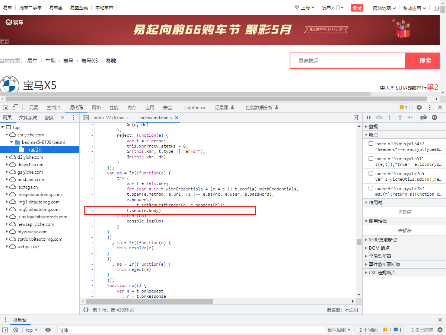Viewport: 446px width, 335px height.
Task: Close the DevTools panel
Action: click(440, 107)
